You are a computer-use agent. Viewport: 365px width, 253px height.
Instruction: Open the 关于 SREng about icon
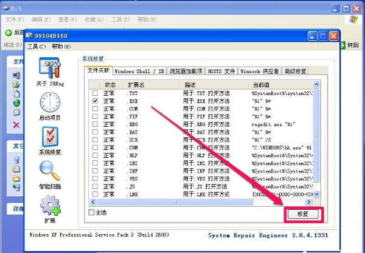coord(50,68)
